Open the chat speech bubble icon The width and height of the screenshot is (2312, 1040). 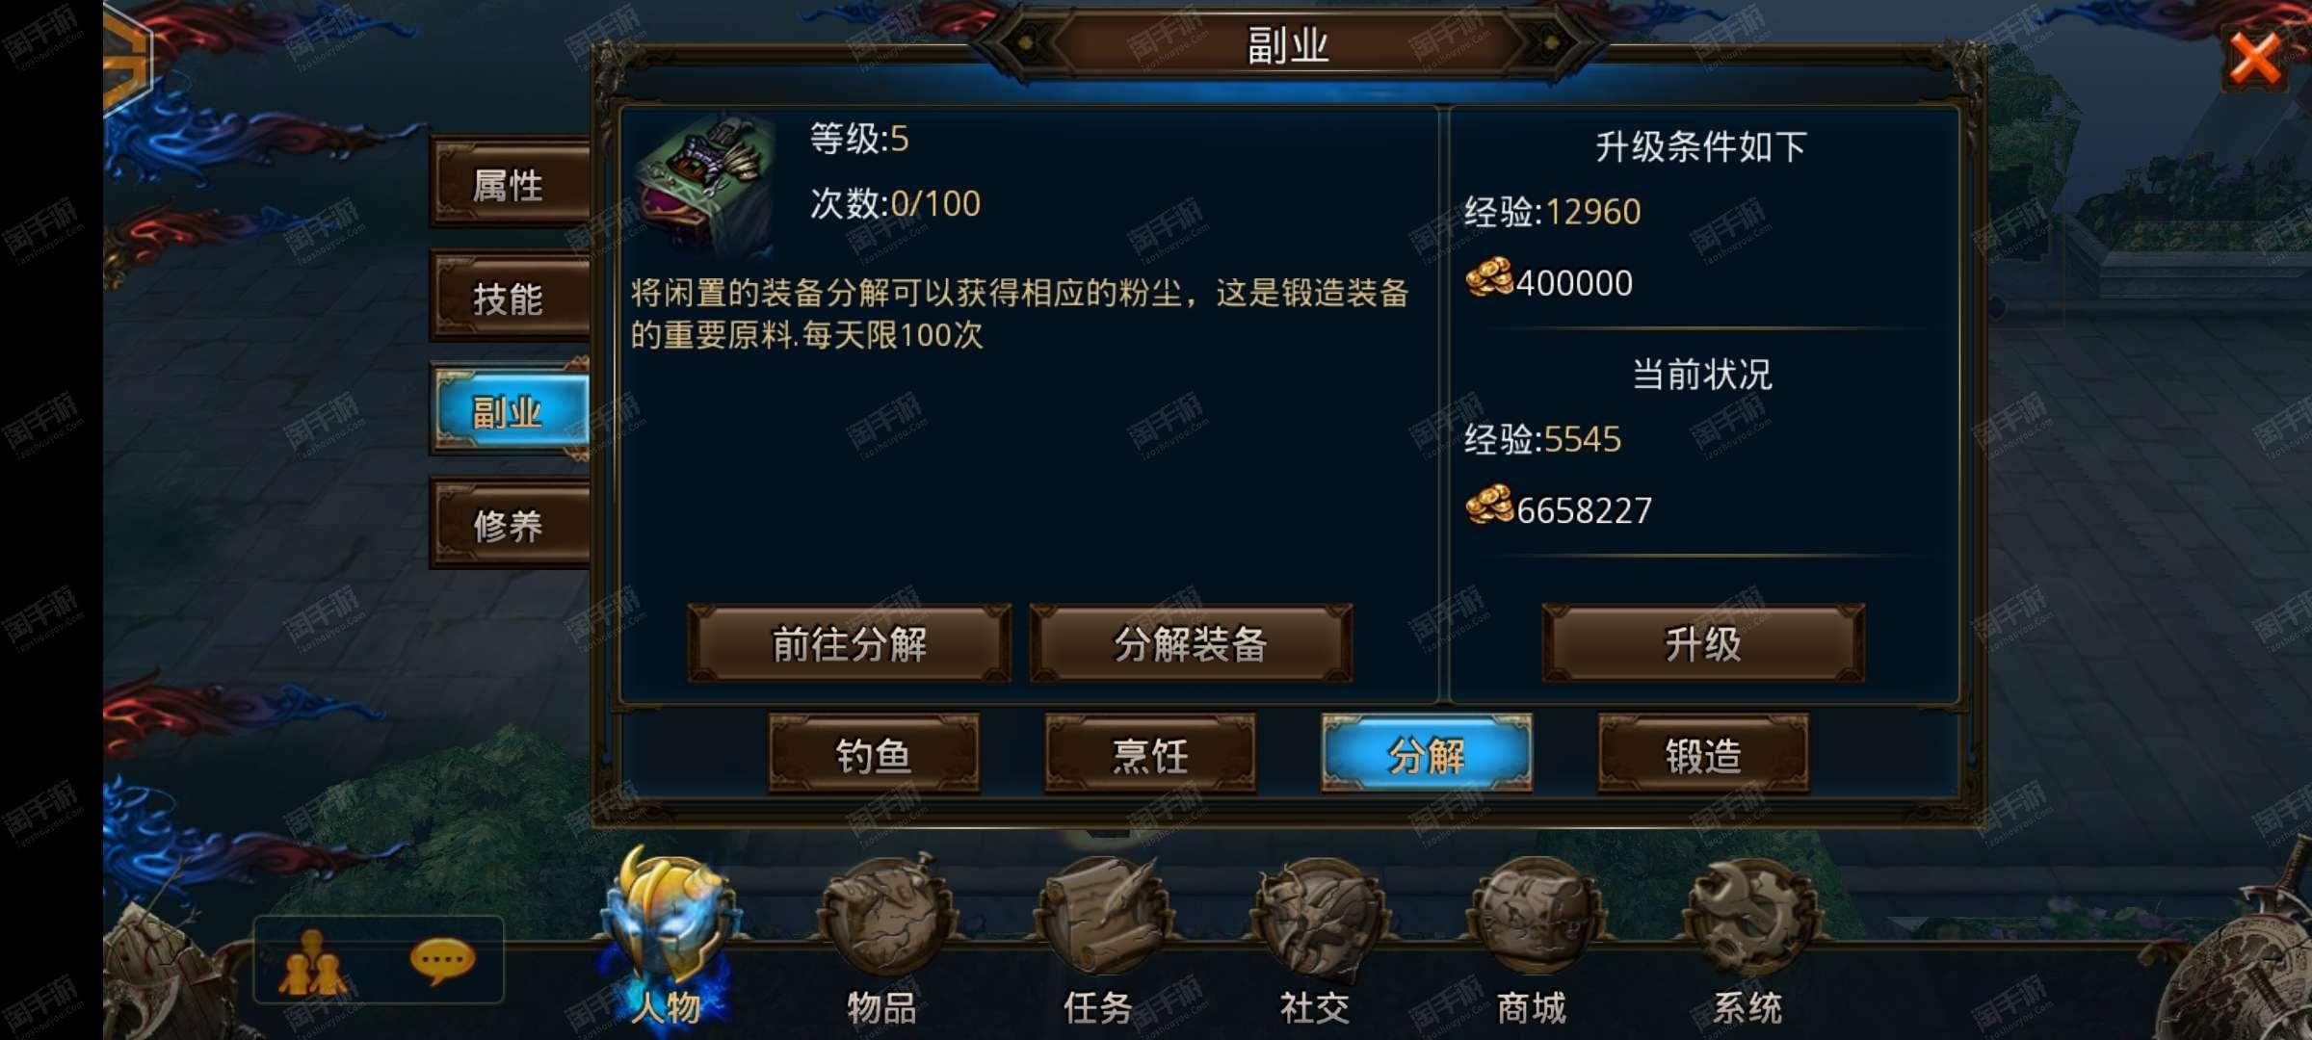(x=441, y=962)
